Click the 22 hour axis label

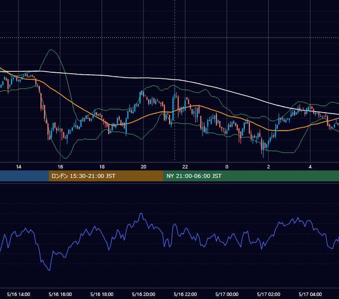point(185,167)
